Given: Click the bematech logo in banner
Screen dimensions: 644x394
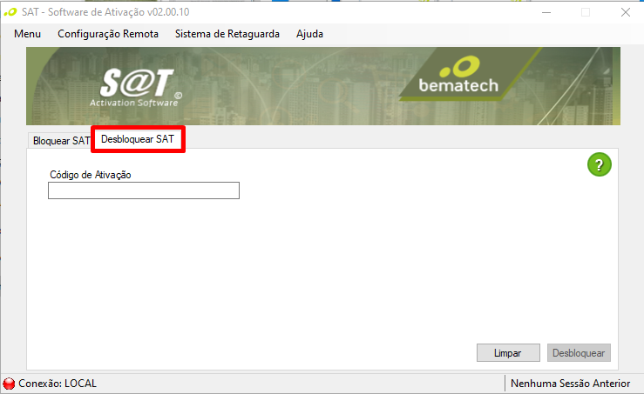Looking at the screenshot, I should (458, 75).
